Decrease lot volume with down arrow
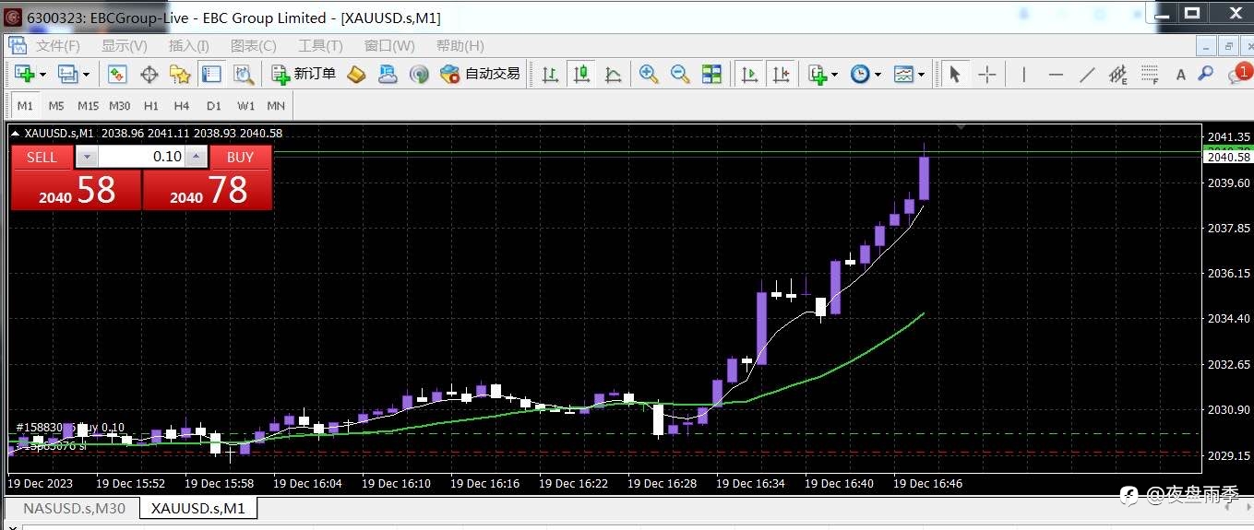This screenshot has height=530, width=1254. [x=86, y=157]
